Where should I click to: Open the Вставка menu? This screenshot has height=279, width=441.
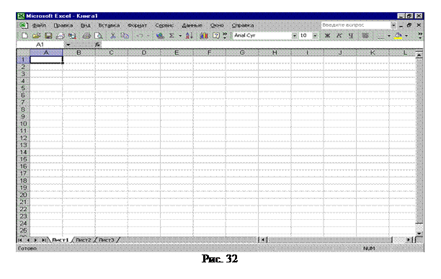(109, 25)
